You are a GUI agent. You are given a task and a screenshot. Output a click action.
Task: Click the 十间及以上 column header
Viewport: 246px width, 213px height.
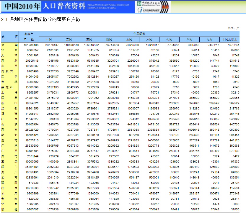[x=229, y=39]
